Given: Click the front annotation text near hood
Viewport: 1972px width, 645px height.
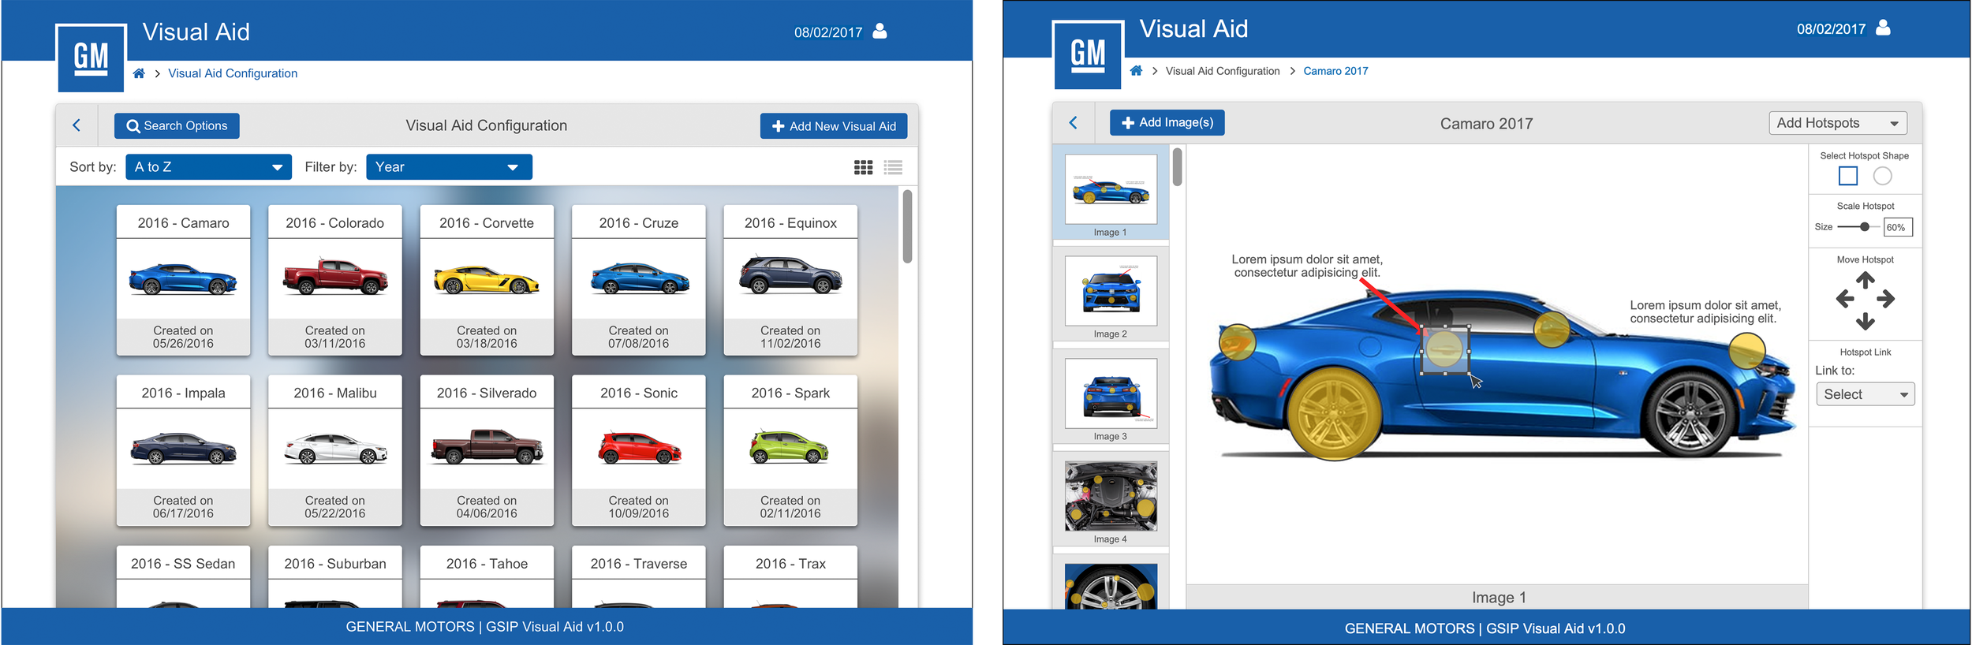Looking at the screenshot, I should tap(1705, 311).
